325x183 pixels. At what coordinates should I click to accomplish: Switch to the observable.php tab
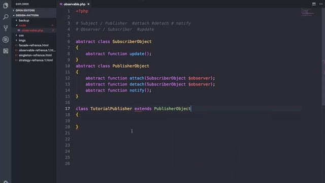coord(75,4)
